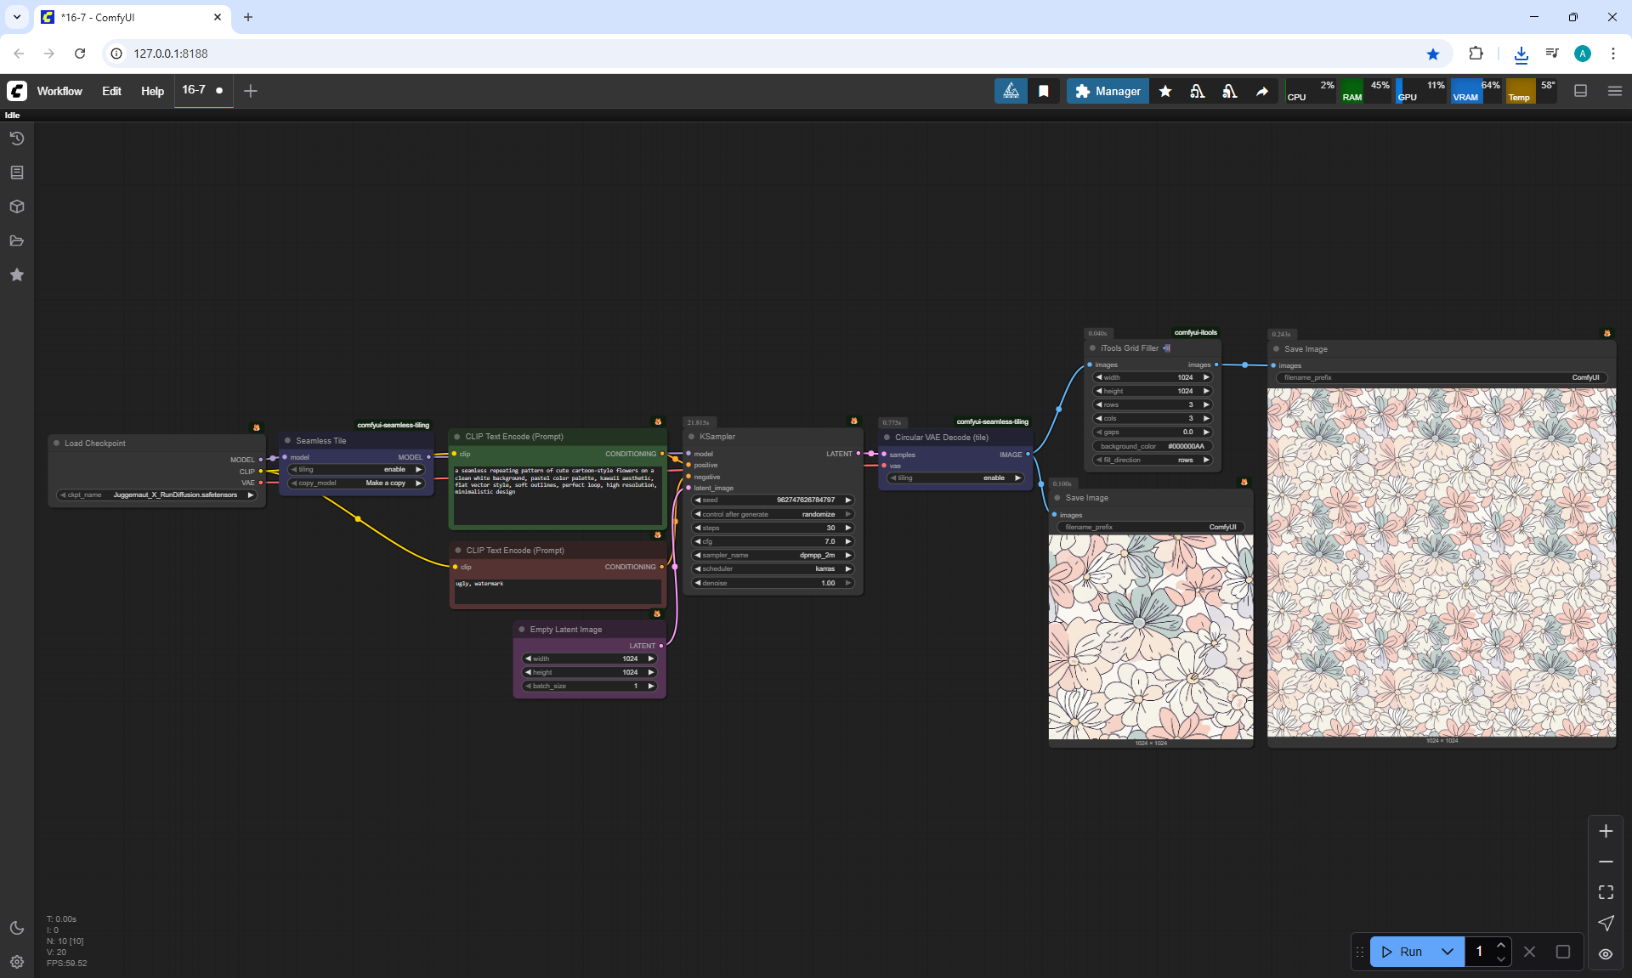Open the node library cube icon
The width and height of the screenshot is (1632, 978).
pyautogui.click(x=16, y=206)
